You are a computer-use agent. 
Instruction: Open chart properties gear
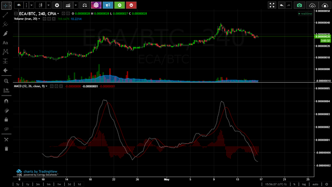[x=57, y=5]
